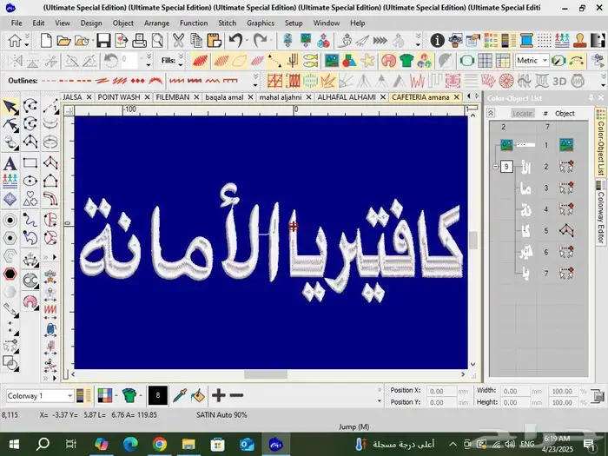
Task: Select the Lettering A tool
Action: [x=10, y=163]
